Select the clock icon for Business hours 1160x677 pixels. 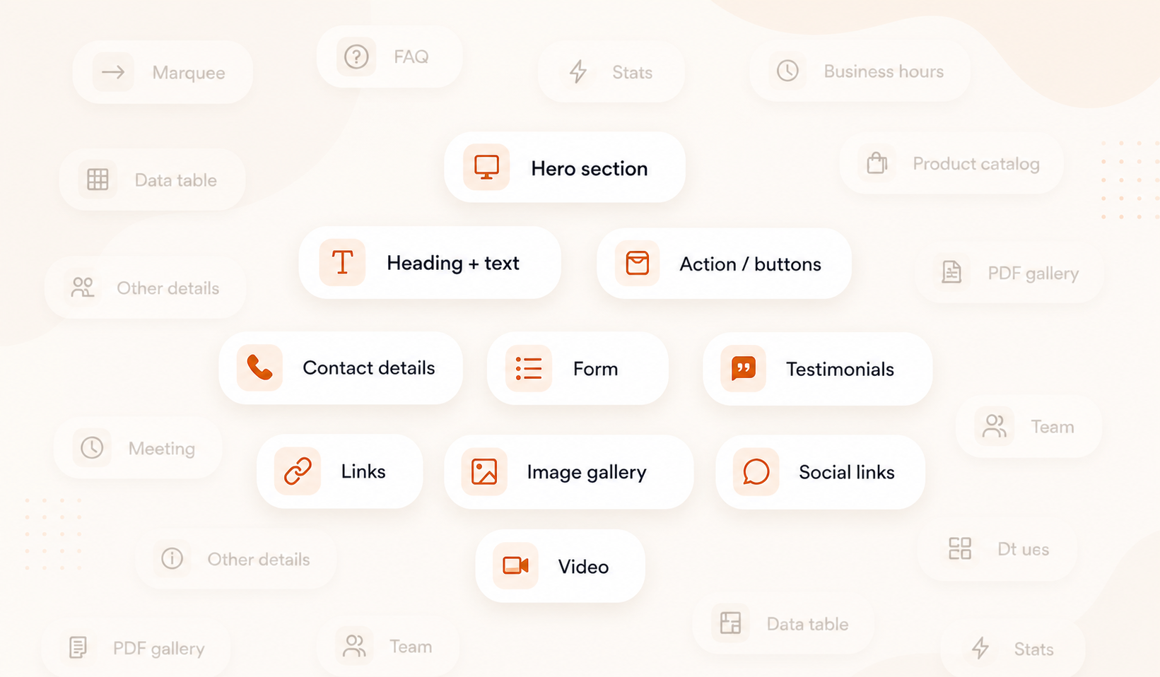pos(787,71)
